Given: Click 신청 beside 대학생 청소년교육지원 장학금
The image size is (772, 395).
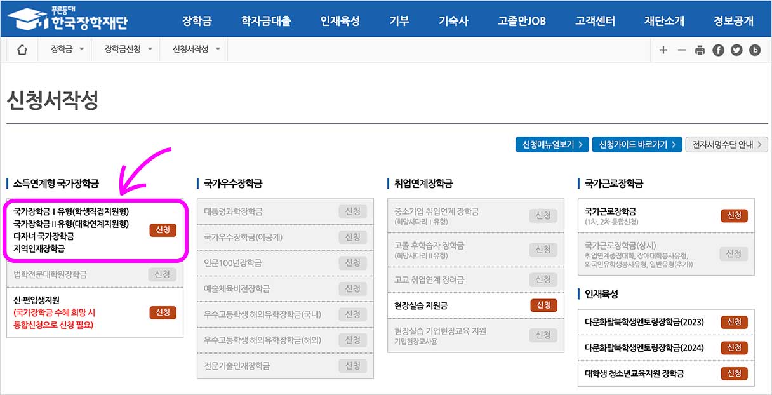Looking at the screenshot, I should coord(734,374).
